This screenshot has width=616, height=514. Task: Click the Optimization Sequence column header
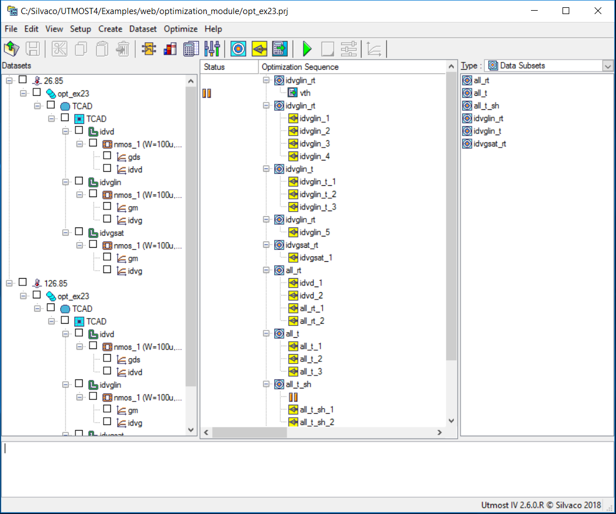click(353, 67)
